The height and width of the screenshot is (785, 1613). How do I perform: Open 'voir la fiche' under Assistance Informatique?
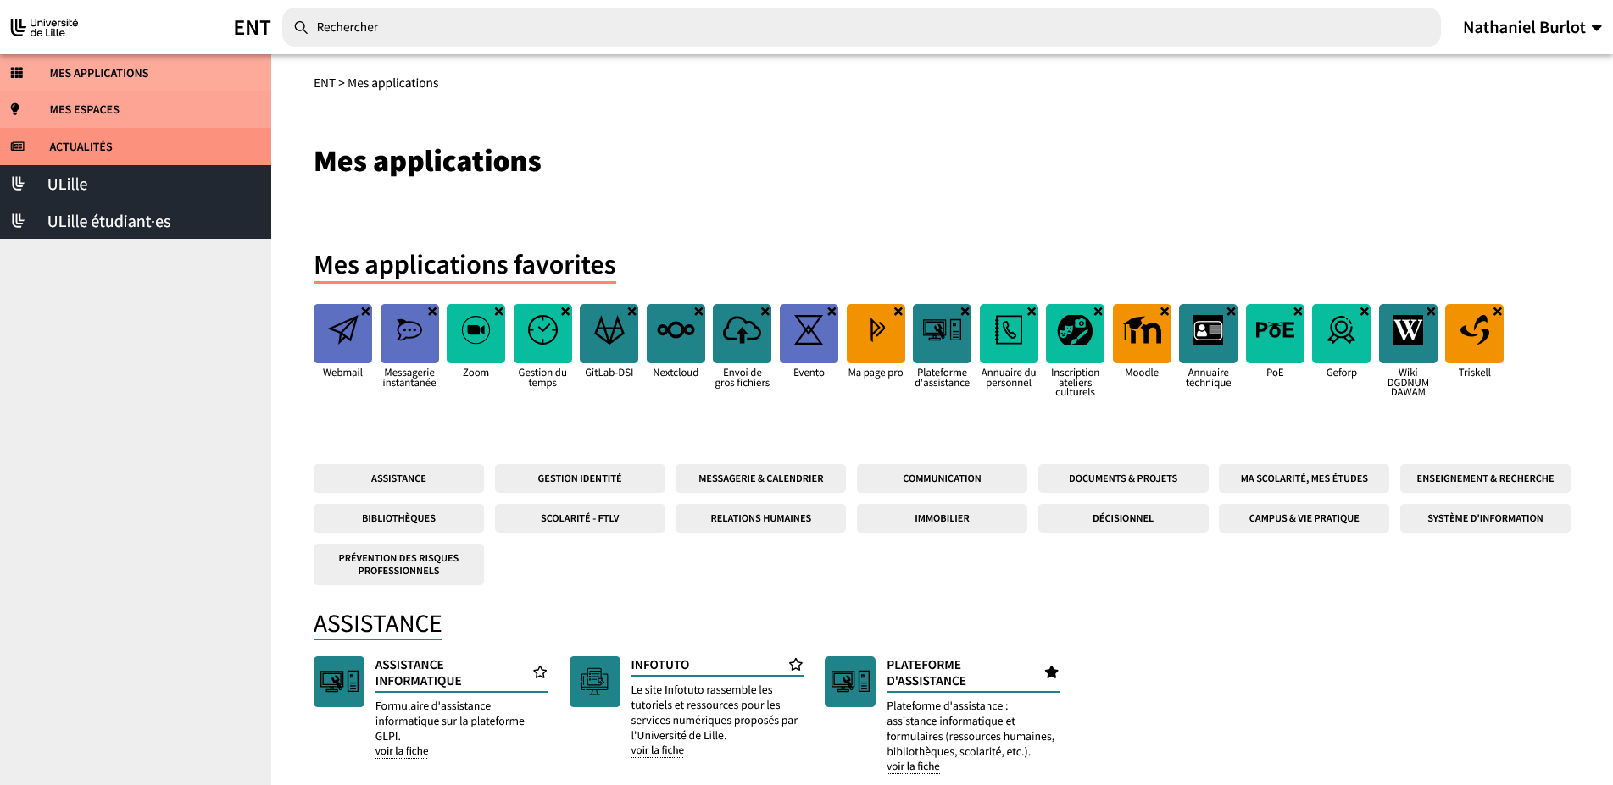click(402, 751)
